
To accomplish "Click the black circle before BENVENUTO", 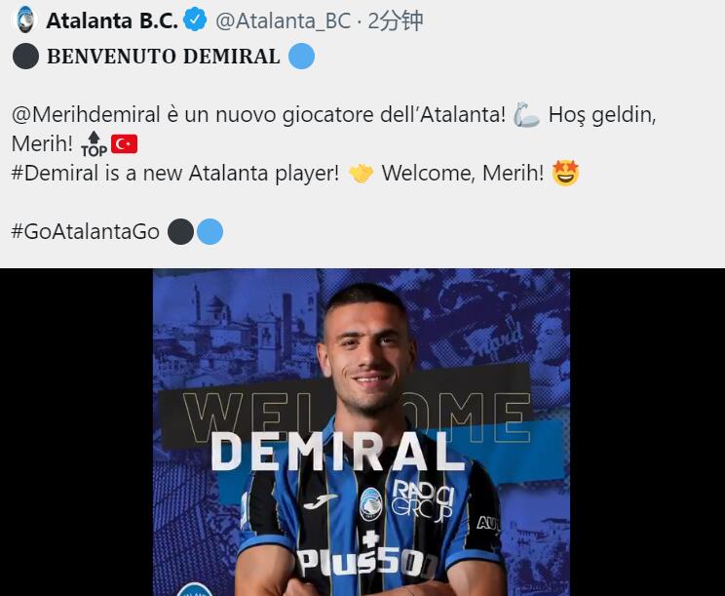I will tap(26, 56).
